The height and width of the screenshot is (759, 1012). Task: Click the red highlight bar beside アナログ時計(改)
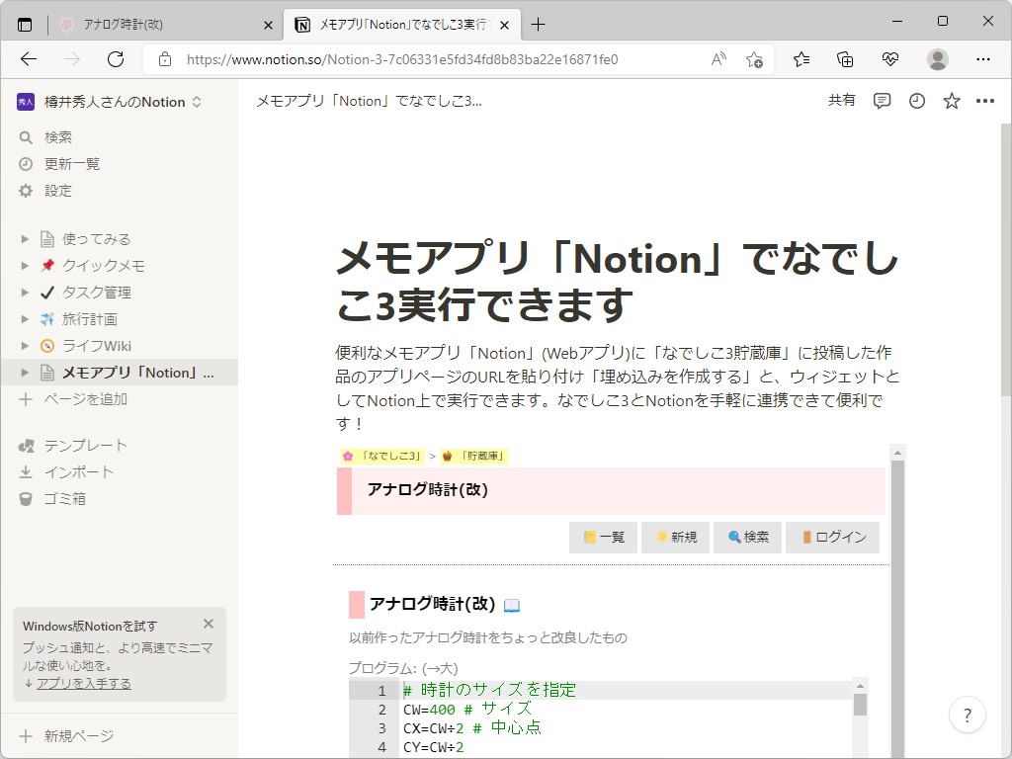point(344,489)
